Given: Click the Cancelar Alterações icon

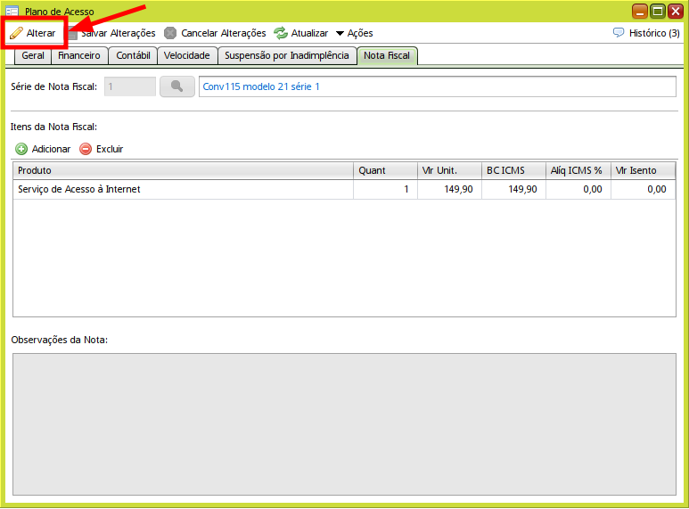Looking at the screenshot, I should tap(170, 33).
